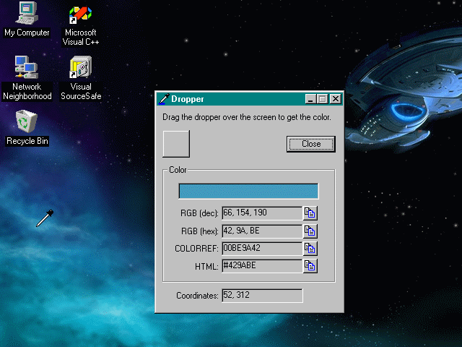This screenshot has width=462, height=347.
Task: Select the Visual SourceSafe shortcut icon
Action: [80, 67]
